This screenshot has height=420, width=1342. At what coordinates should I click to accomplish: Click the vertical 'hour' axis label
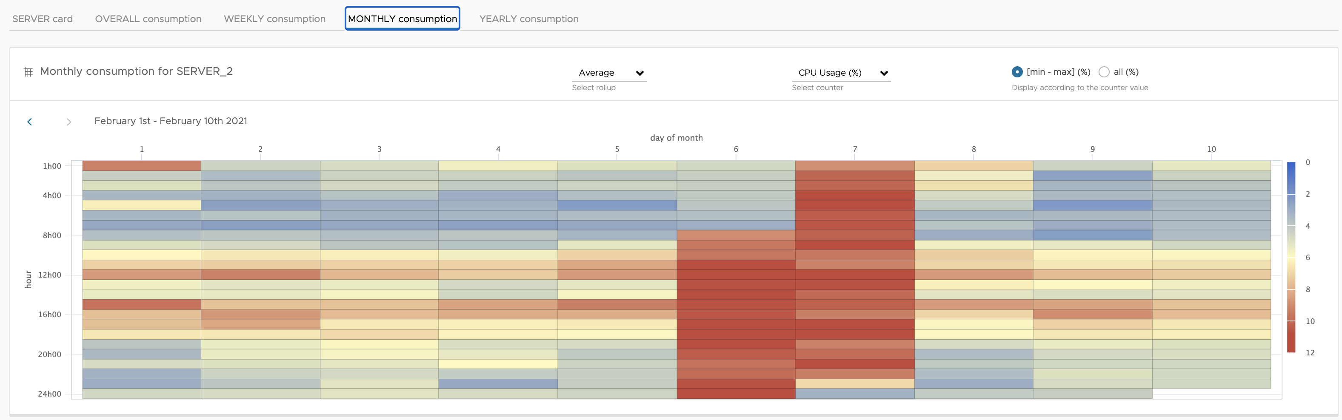pyautogui.click(x=28, y=279)
